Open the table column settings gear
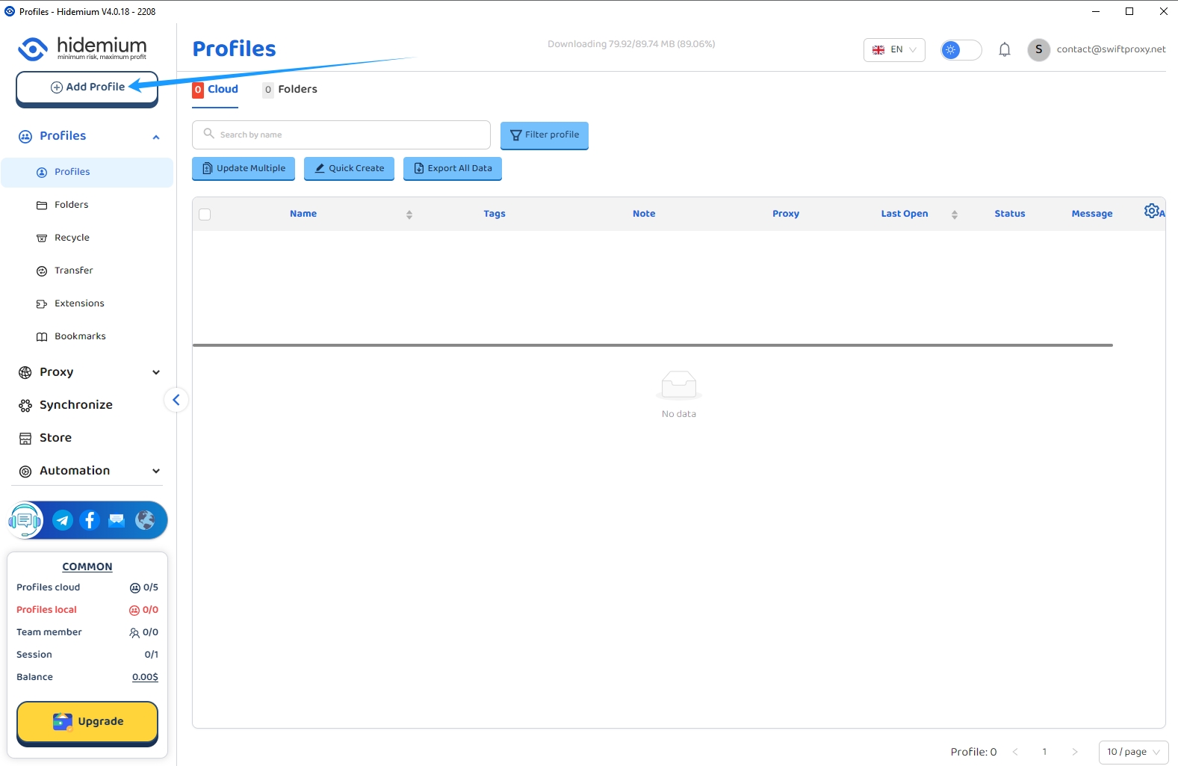The height and width of the screenshot is (766, 1178). click(1152, 211)
